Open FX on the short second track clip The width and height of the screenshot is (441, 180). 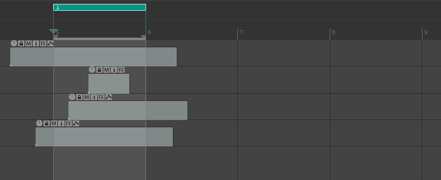121,70
